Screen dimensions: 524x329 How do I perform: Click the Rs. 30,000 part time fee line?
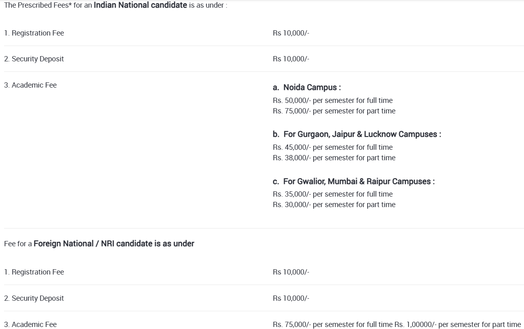(334, 205)
